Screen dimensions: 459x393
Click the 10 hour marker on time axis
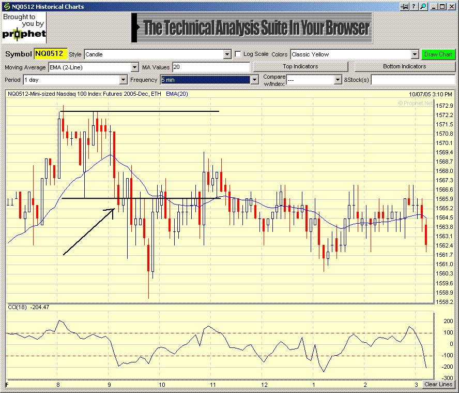(x=162, y=385)
